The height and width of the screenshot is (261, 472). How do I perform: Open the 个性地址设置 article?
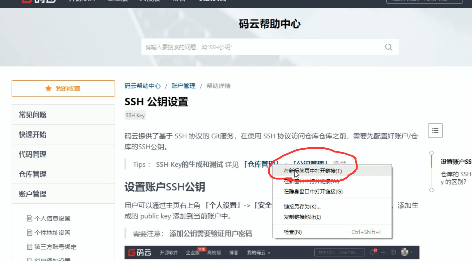point(52,233)
